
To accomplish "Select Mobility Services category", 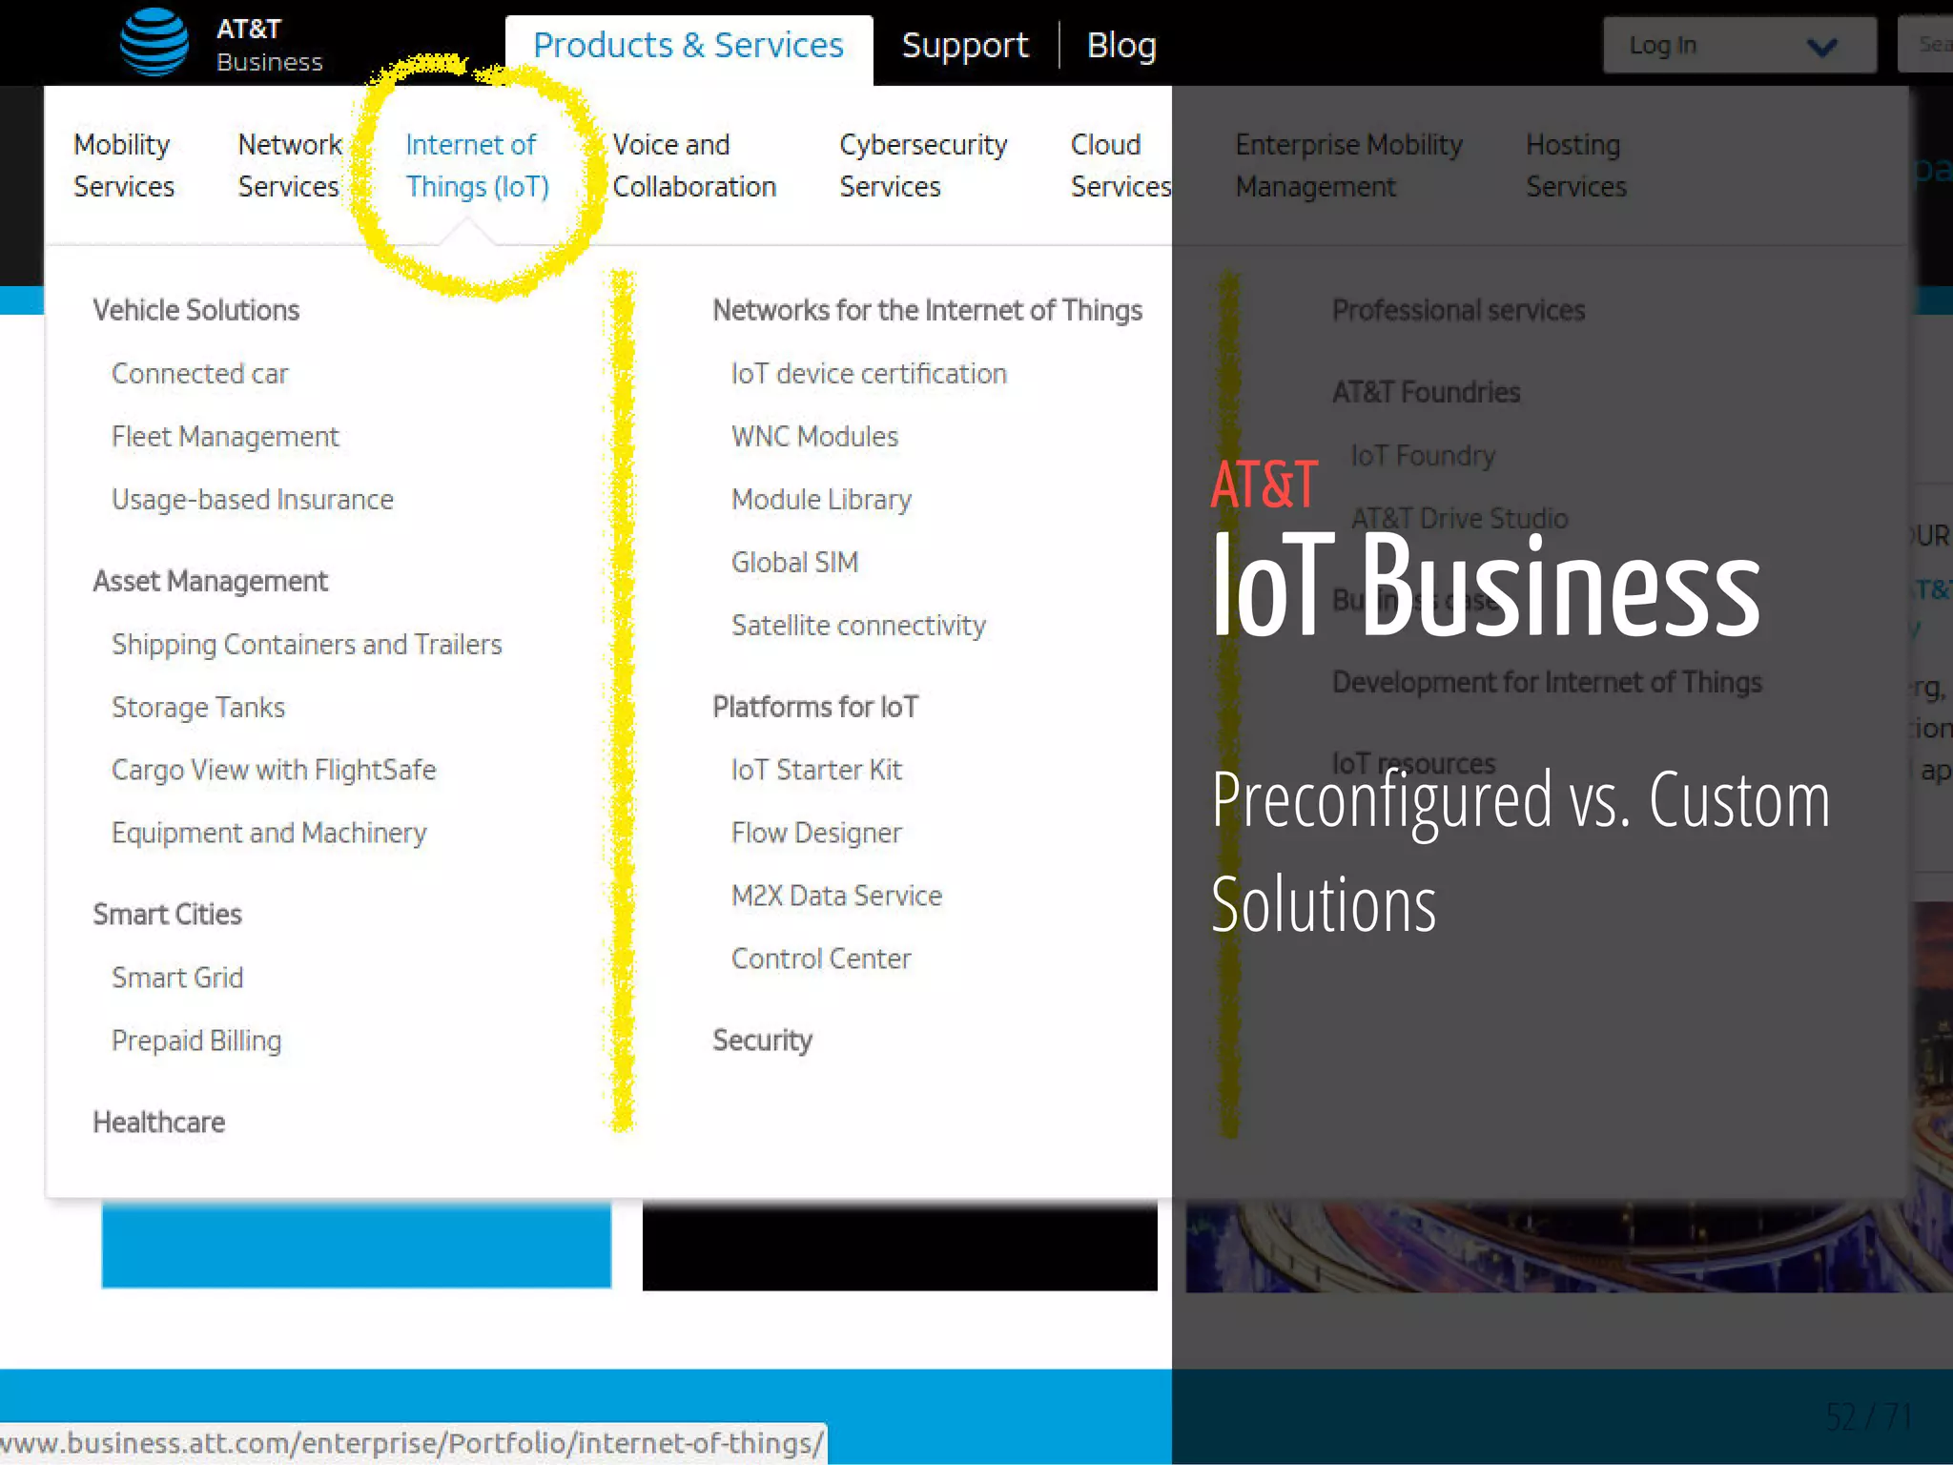I will click(124, 165).
